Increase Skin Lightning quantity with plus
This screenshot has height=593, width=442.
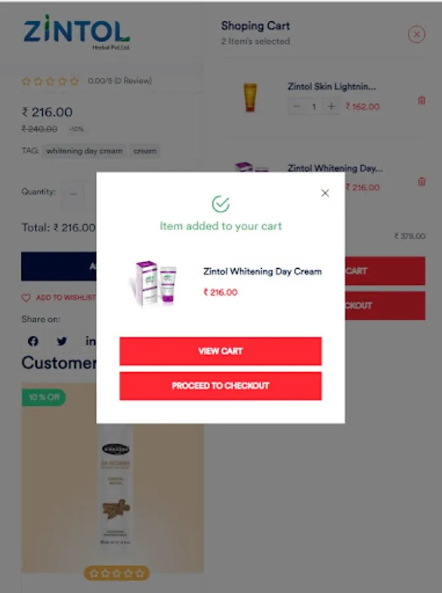(x=331, y=106)
